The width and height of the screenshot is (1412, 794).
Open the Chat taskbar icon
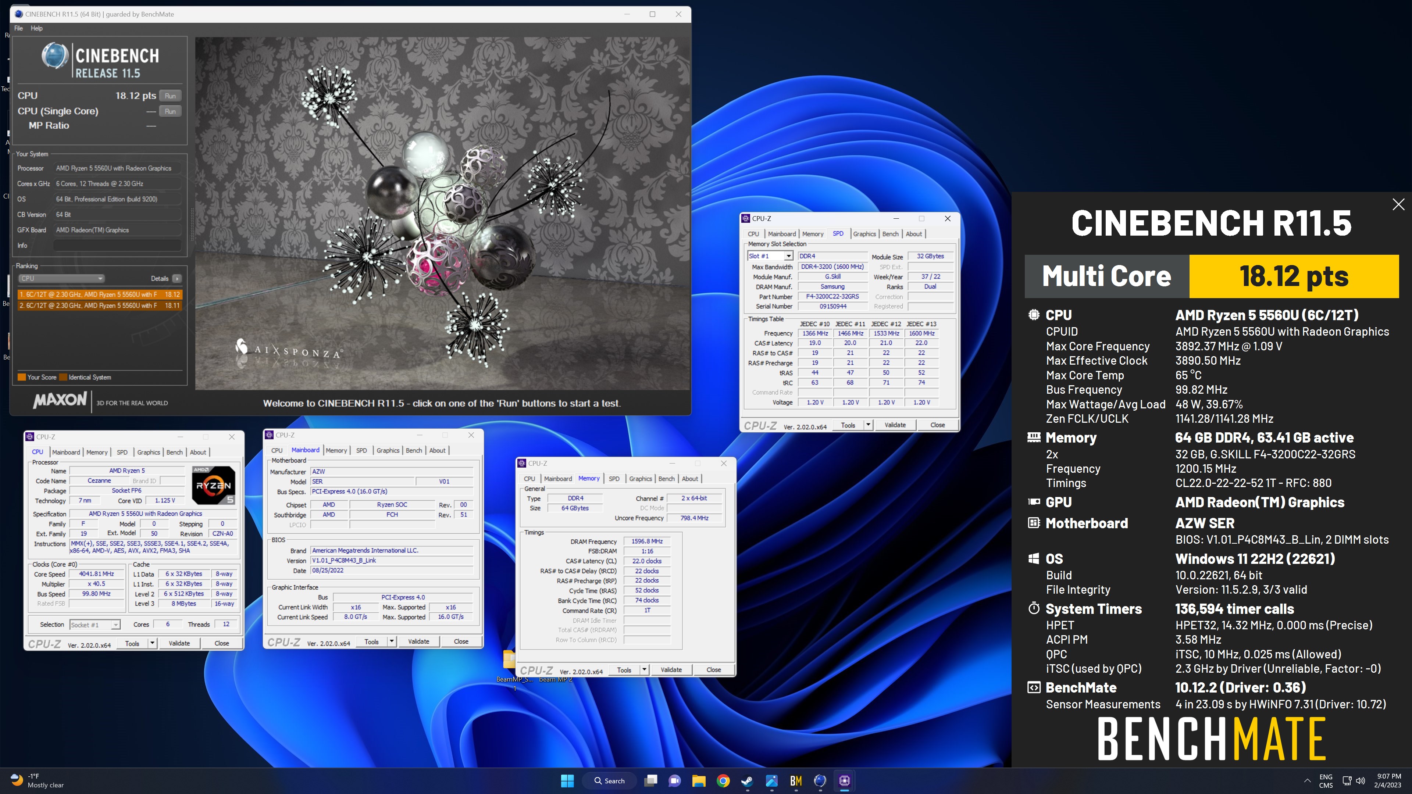[675, 781]
